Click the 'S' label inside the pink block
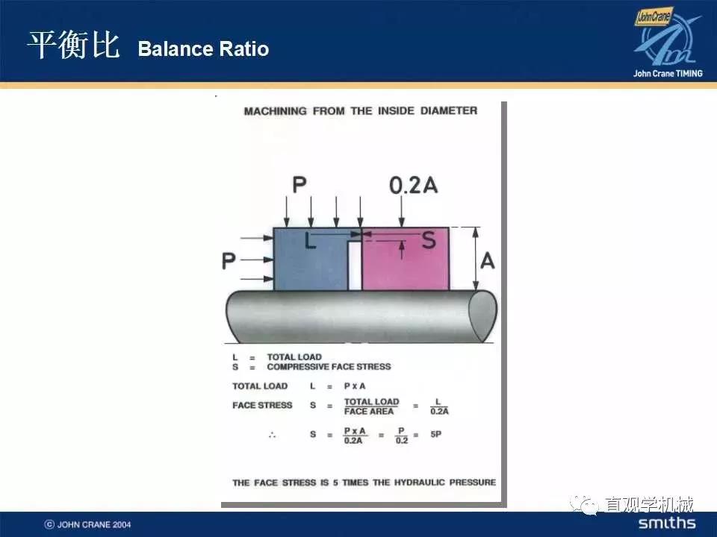 tap(429, 239)
